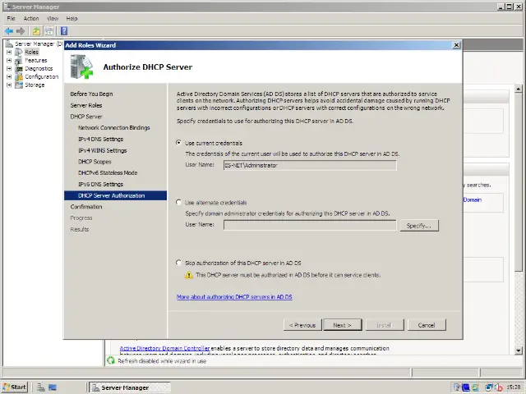Click the green Refresh icon in status area
The image size is (526, 394).
111,360
